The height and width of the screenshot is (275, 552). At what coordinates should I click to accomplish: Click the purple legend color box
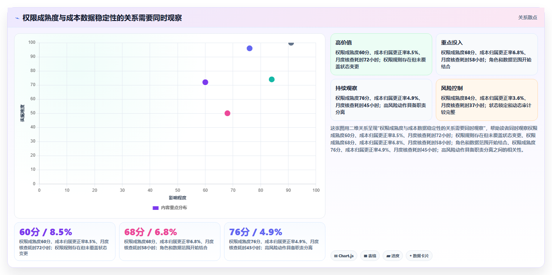pyautogui.click(x=156, y=208)
